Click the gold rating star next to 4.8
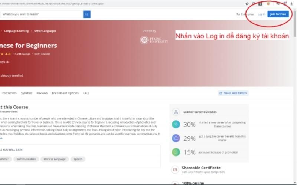 [2, 54]
